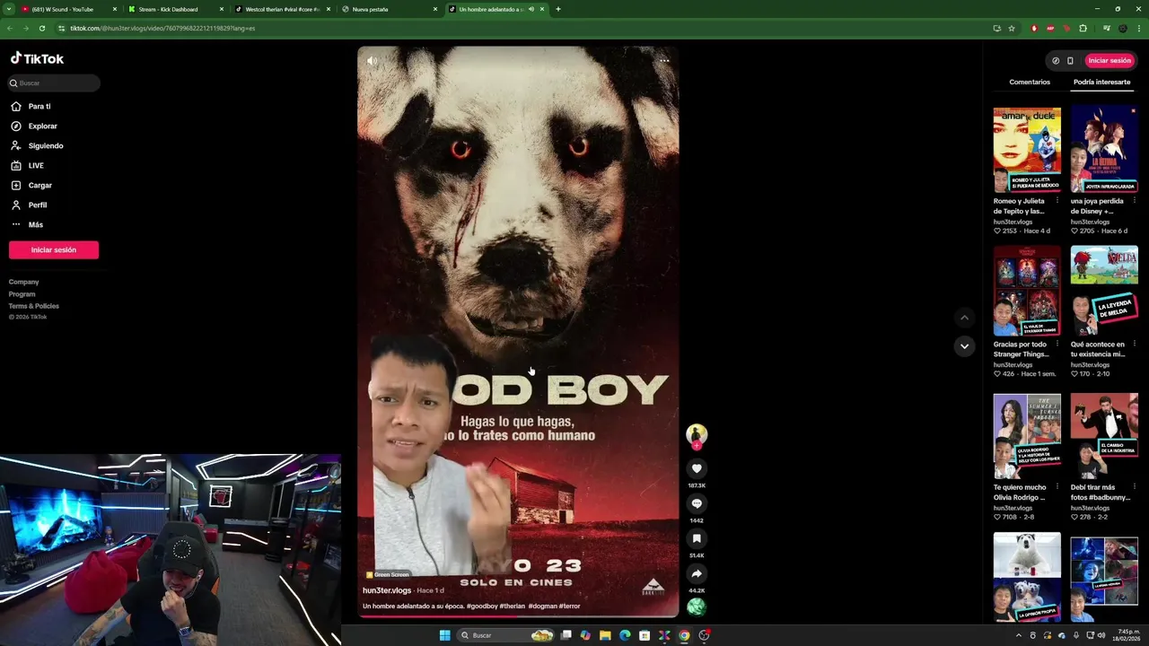1149x646 pixels.
Task: Open the Stranger Things video thumbnail
Action: click(1027, 291)
